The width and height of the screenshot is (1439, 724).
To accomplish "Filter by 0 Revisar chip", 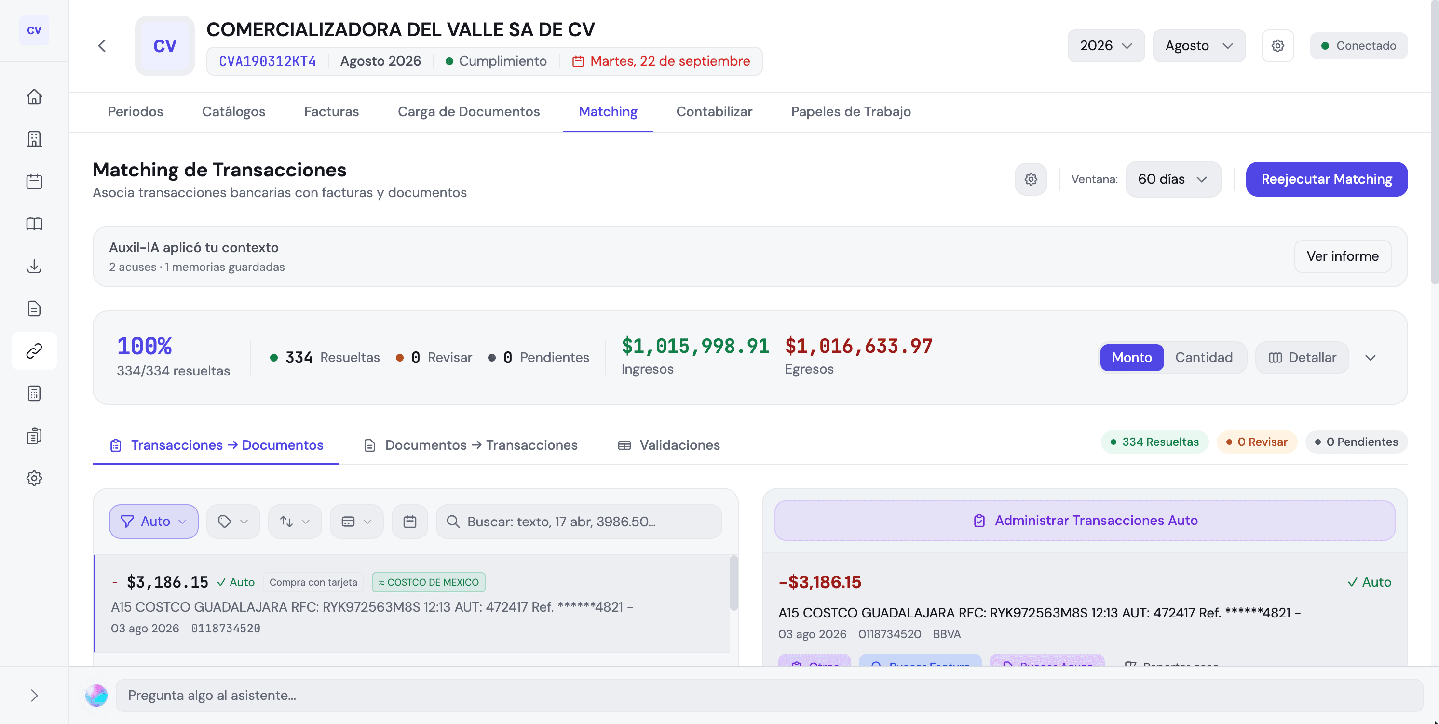I will point(1257,442).
